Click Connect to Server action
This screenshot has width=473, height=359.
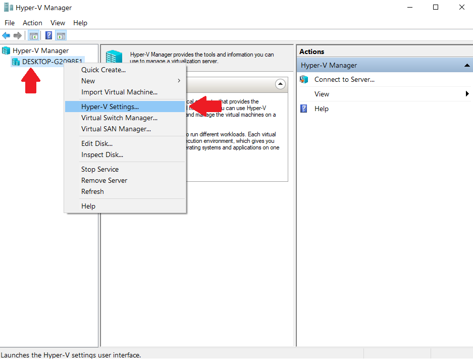pos(344,80)
